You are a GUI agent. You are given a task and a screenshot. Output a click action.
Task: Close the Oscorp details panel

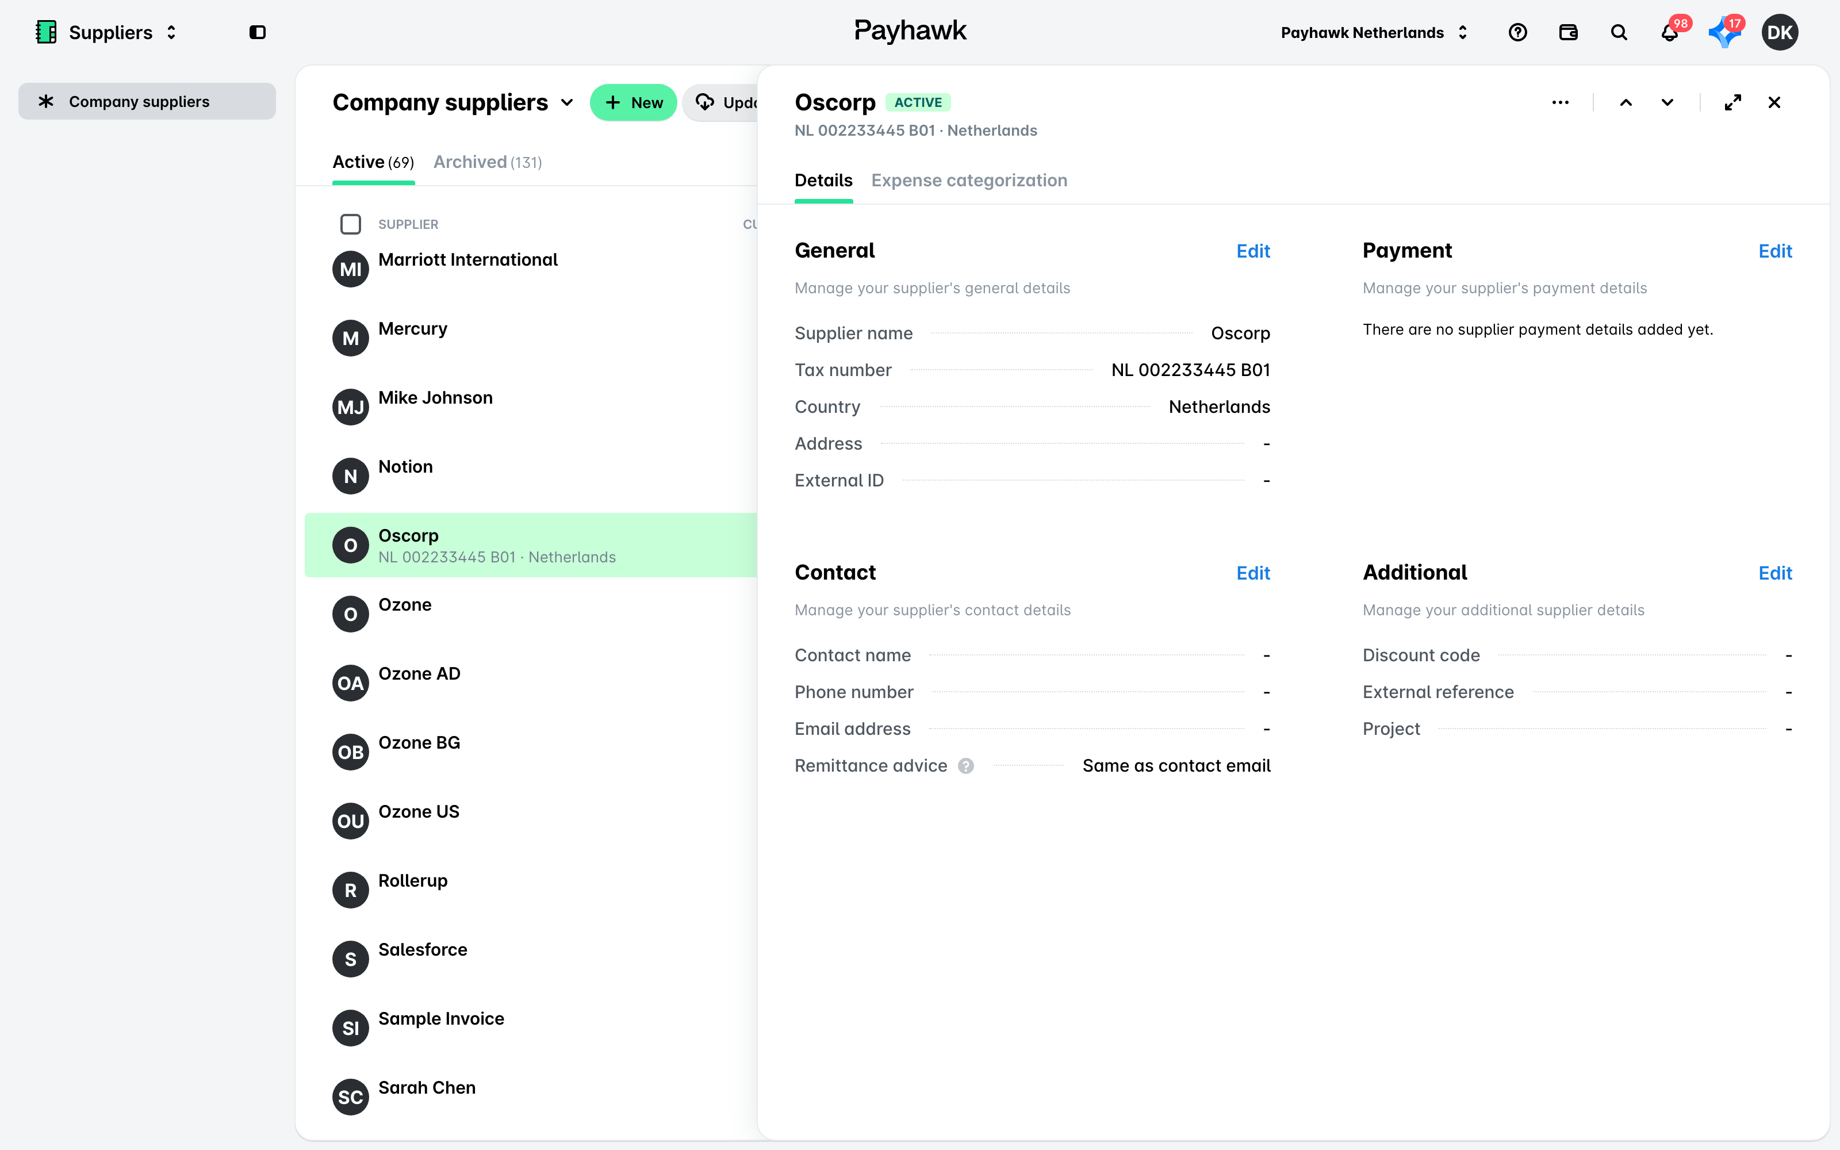click(x=1774, y=103)
